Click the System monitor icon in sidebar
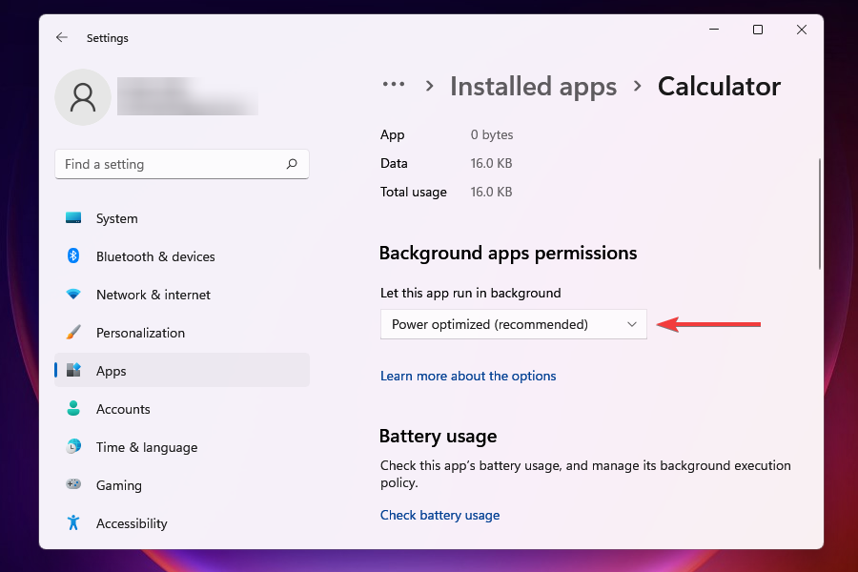Image resolution: width=858 pixels, height=572 pixels. pos(73,218)
